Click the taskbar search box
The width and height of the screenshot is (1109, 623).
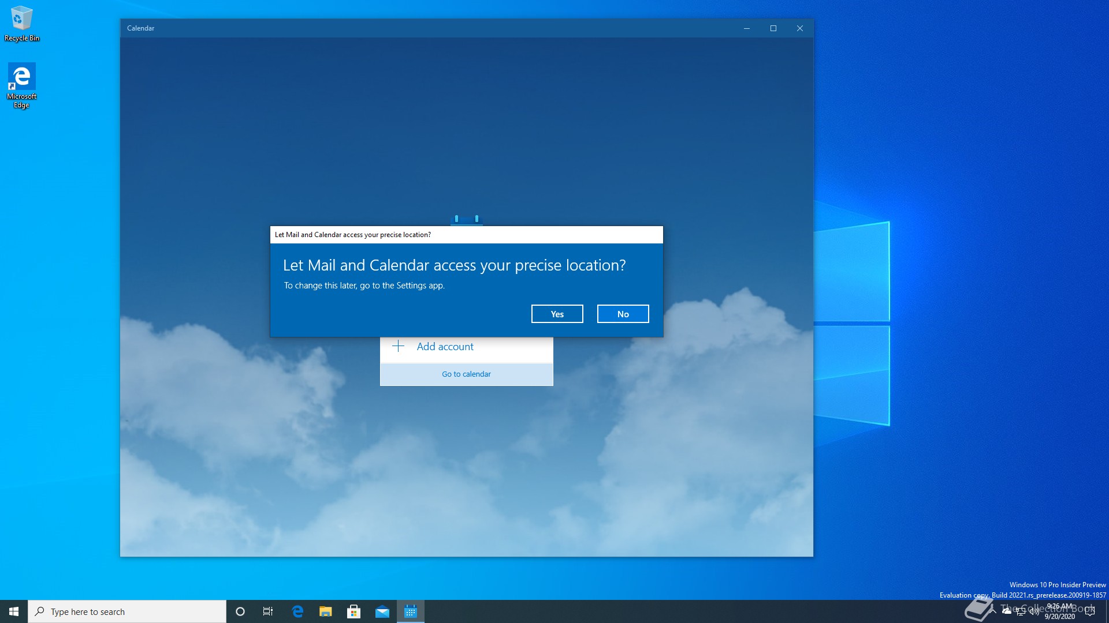point(127,611)
